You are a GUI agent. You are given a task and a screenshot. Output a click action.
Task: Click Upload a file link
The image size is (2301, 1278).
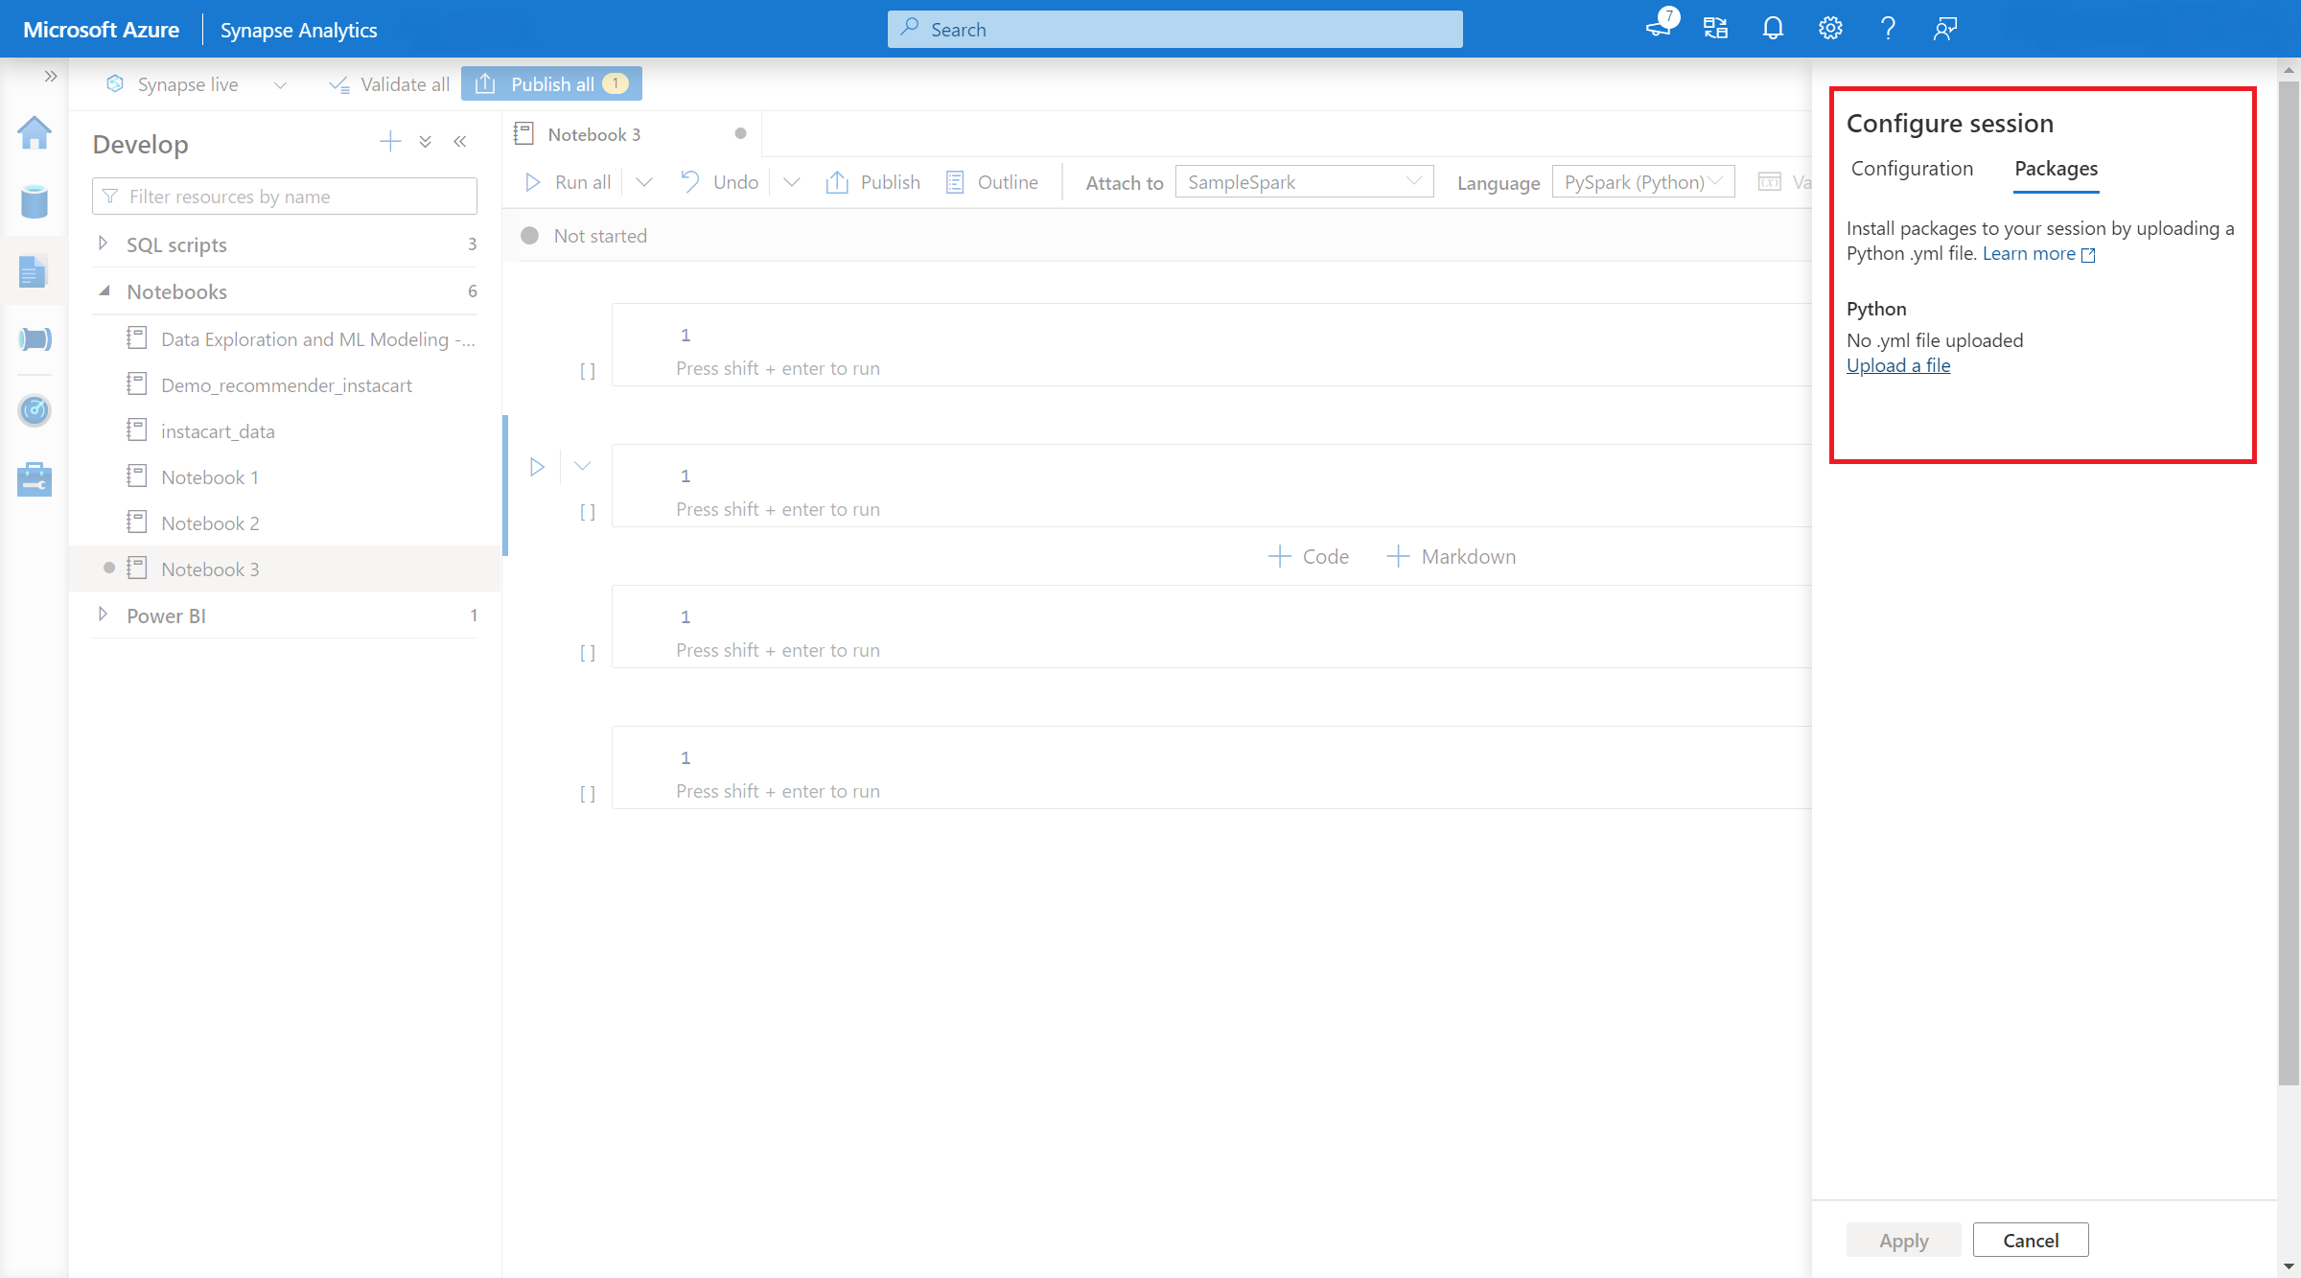[1898, 363]
